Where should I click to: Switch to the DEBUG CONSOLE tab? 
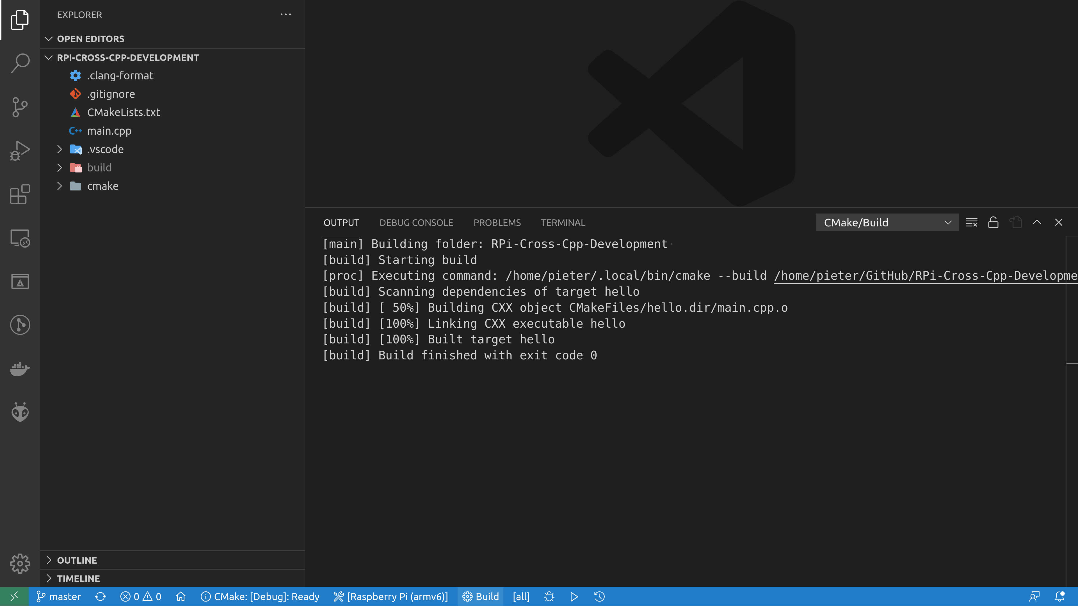[416, 222]
